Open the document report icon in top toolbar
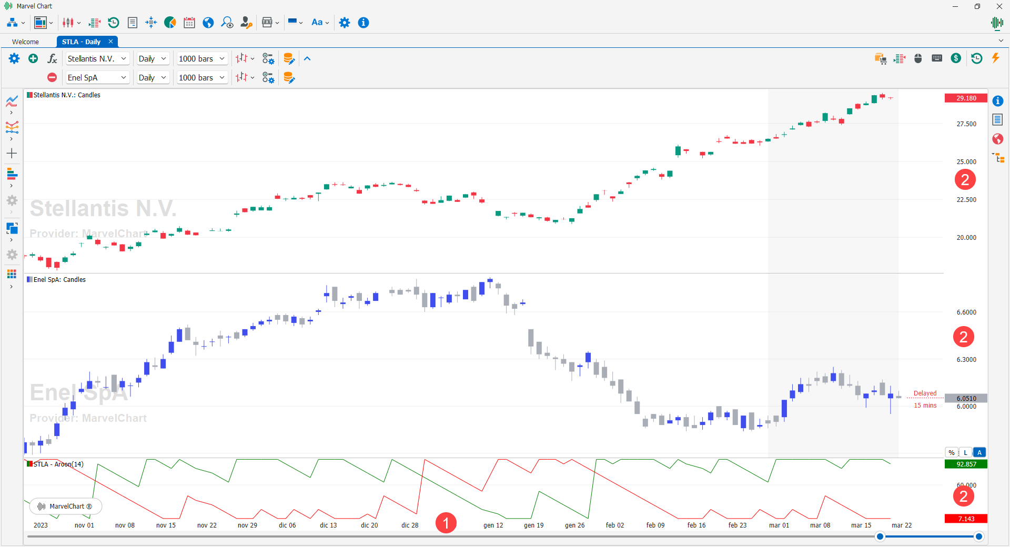 point(133,23)
